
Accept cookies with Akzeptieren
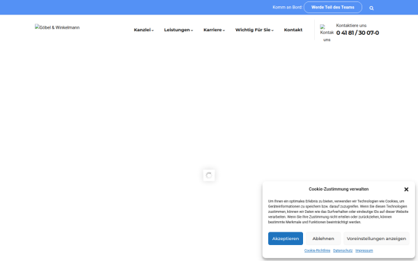[286, 239]
